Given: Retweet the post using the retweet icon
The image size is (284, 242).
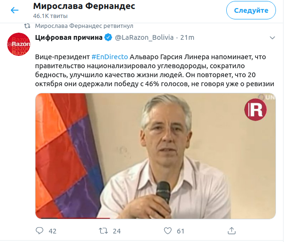Looking at the screenshot, I should click(103, 231).
